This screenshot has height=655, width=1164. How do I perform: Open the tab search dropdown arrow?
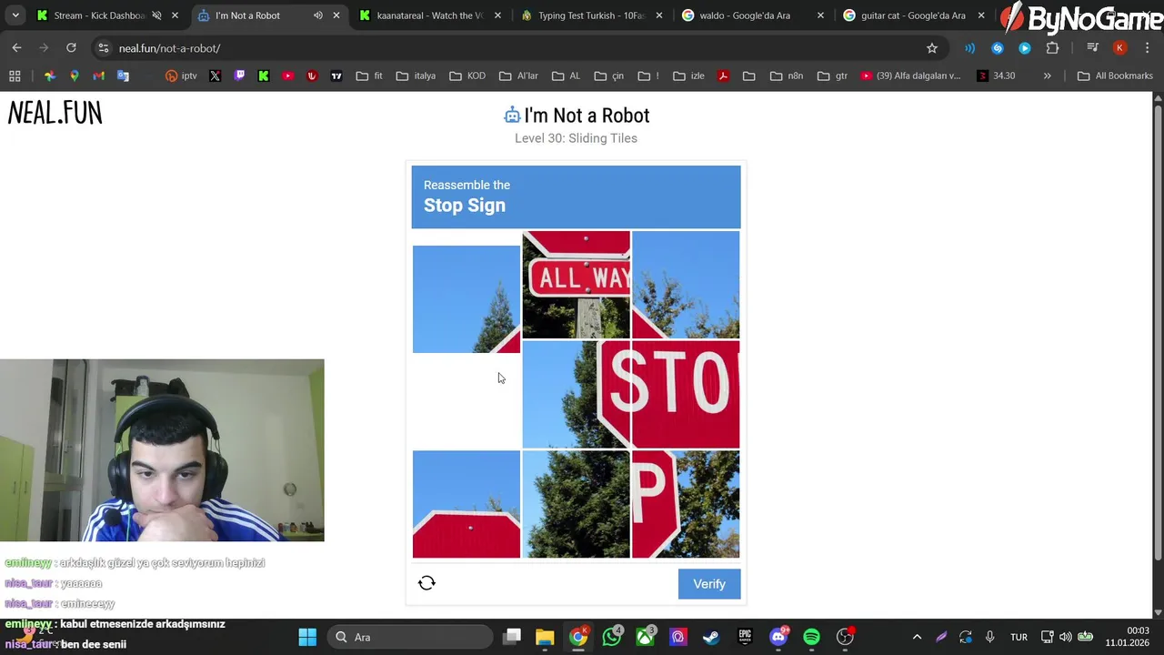(15, 15)
